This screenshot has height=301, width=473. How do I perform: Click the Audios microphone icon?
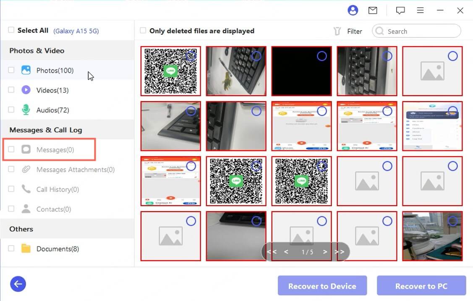(26, 110)
